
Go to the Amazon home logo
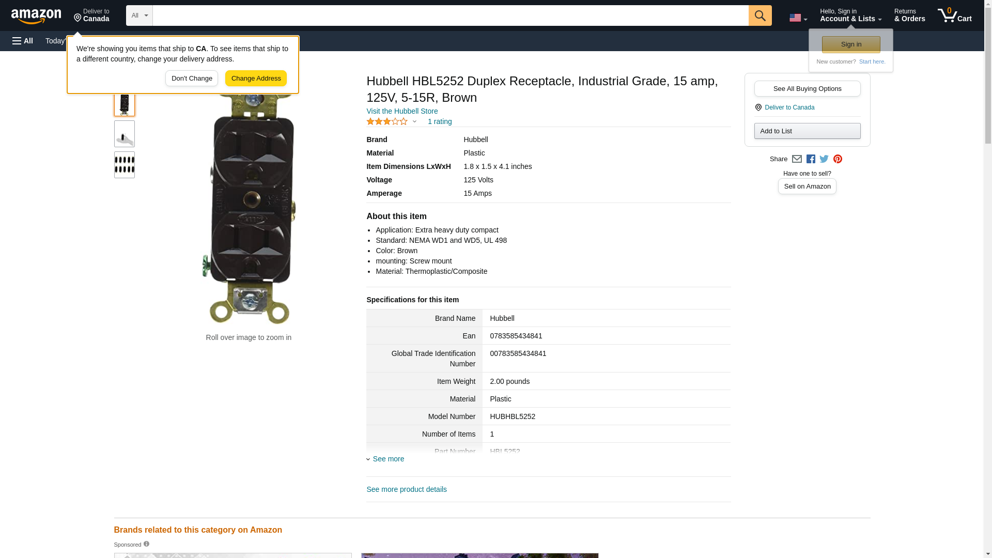pyautogui.click(x=36, y=17)
